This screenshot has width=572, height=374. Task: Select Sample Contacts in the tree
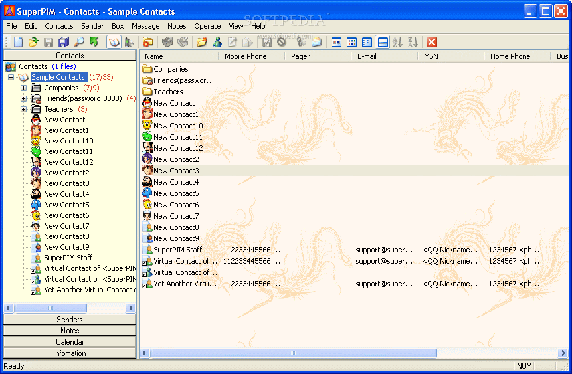[58, 77]
